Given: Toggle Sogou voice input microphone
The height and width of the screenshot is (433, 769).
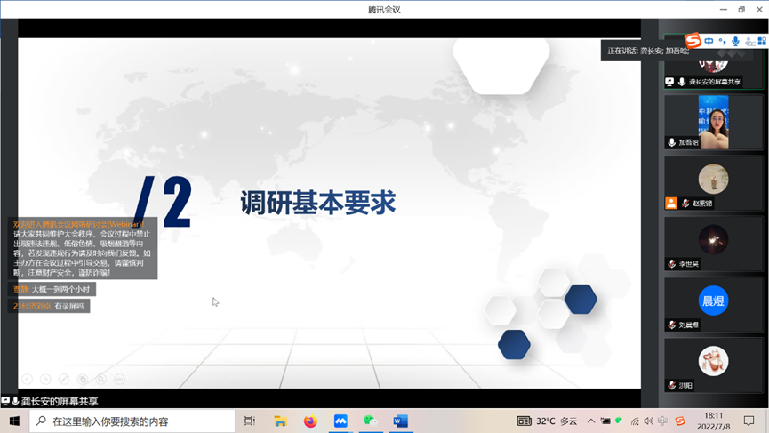Looking at the screenshot, I should coord(735,42).
